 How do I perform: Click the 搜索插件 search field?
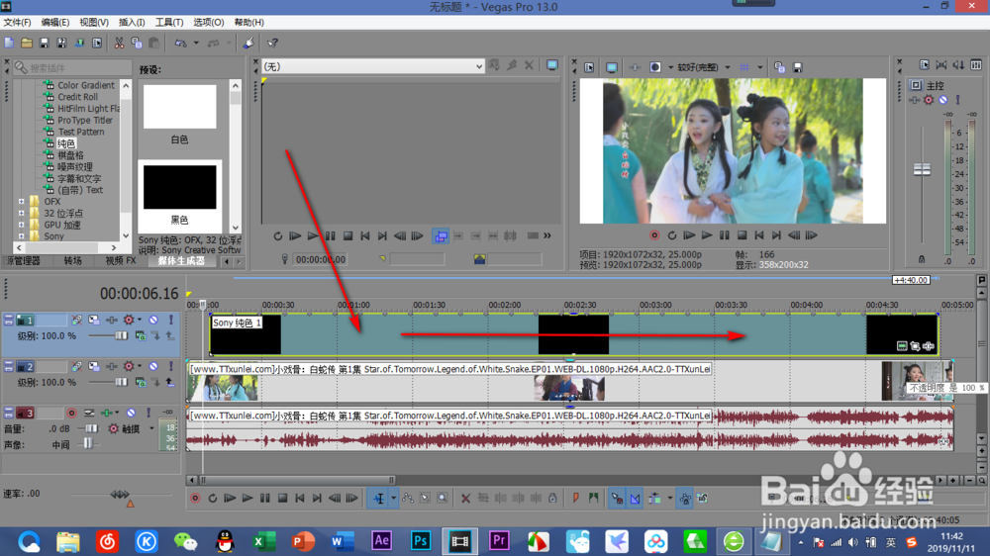coord(72,67)
